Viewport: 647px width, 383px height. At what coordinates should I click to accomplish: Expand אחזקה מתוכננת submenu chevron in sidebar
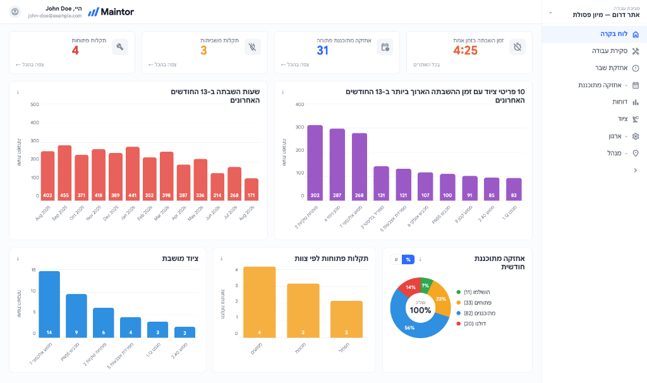pos(626,85)
